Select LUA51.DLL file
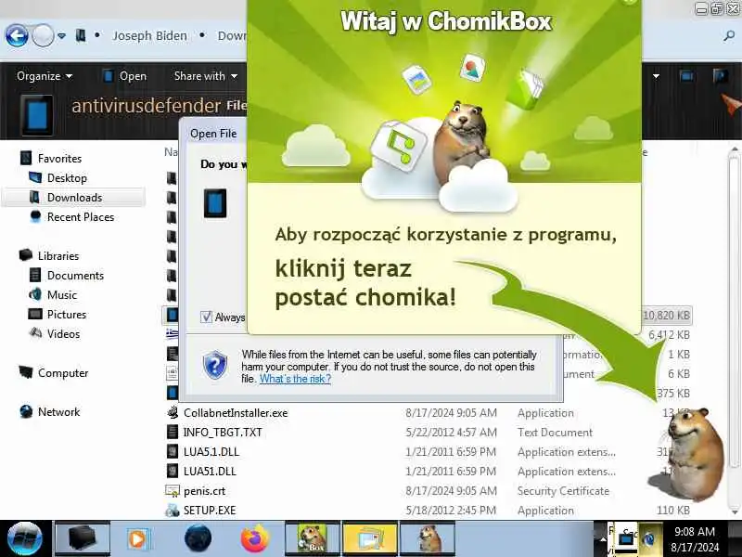 (210, 472)
